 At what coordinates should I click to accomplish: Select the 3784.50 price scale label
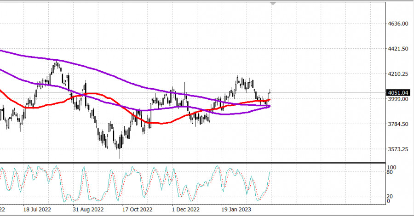pyautogui.click(x=398, y=124)
